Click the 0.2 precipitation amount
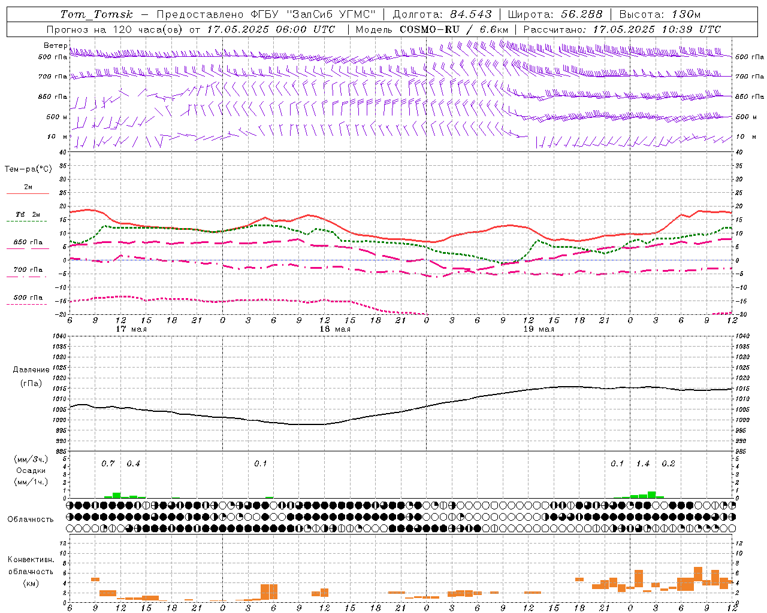Viewport: 767px width, 613px height. tap(668, 464)
